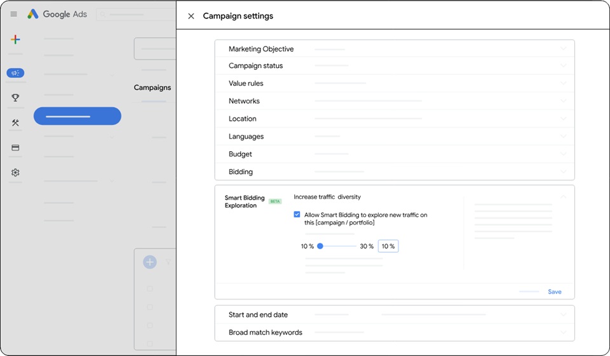
Task: Click the Save link
Action: (554, 291)
